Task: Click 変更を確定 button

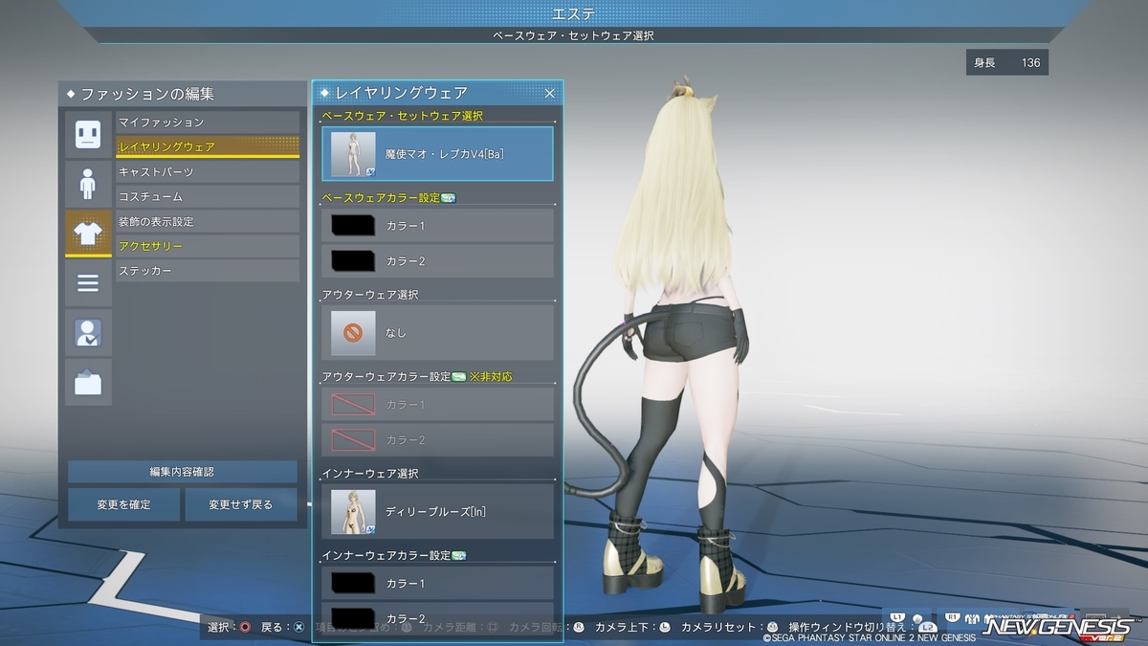Action: point(123,504)
